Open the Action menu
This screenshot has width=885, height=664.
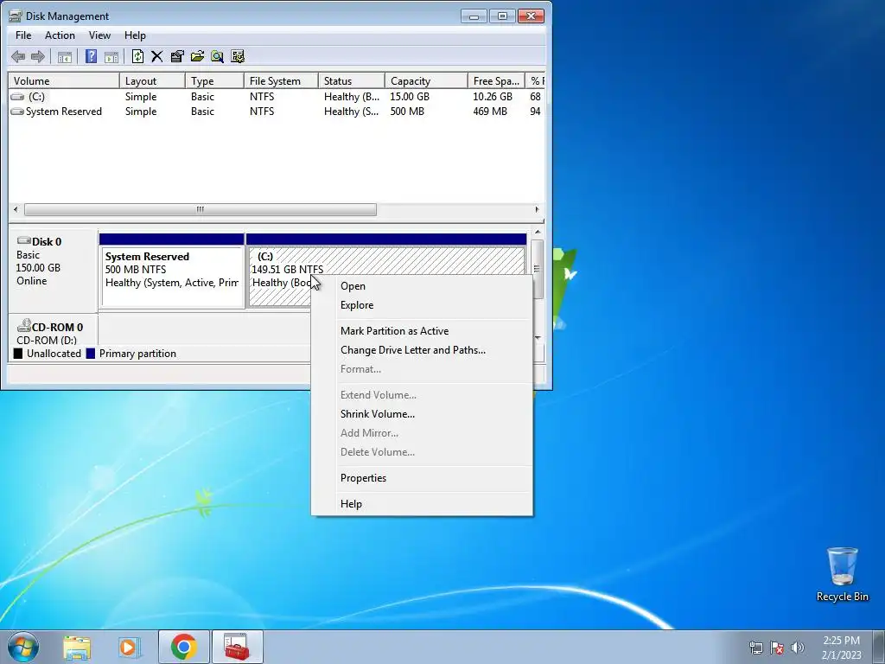60,35
